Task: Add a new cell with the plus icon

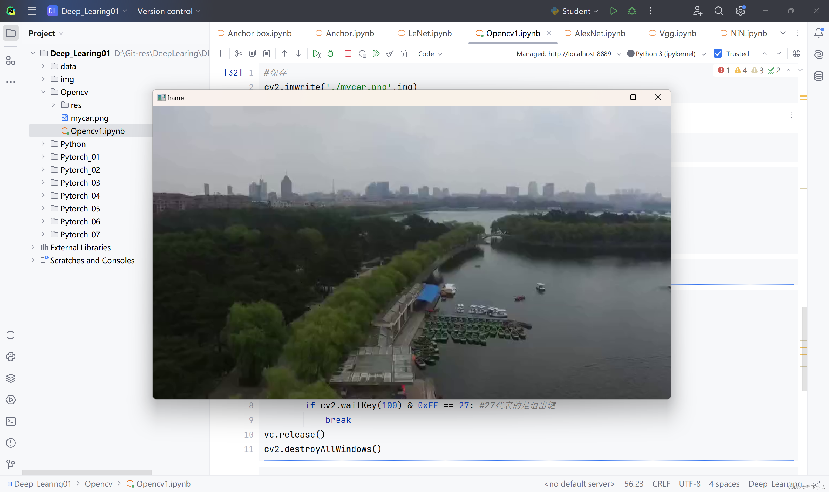Action: click(x=220, y=53)
